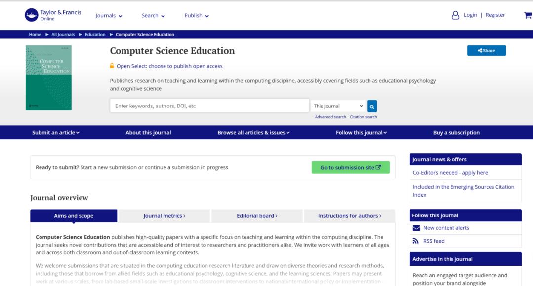Image resolution: width=533 pixels, height=286 pixels.
Task: Click the Taylor & Francis Online logo
Action: click(53, 15)
